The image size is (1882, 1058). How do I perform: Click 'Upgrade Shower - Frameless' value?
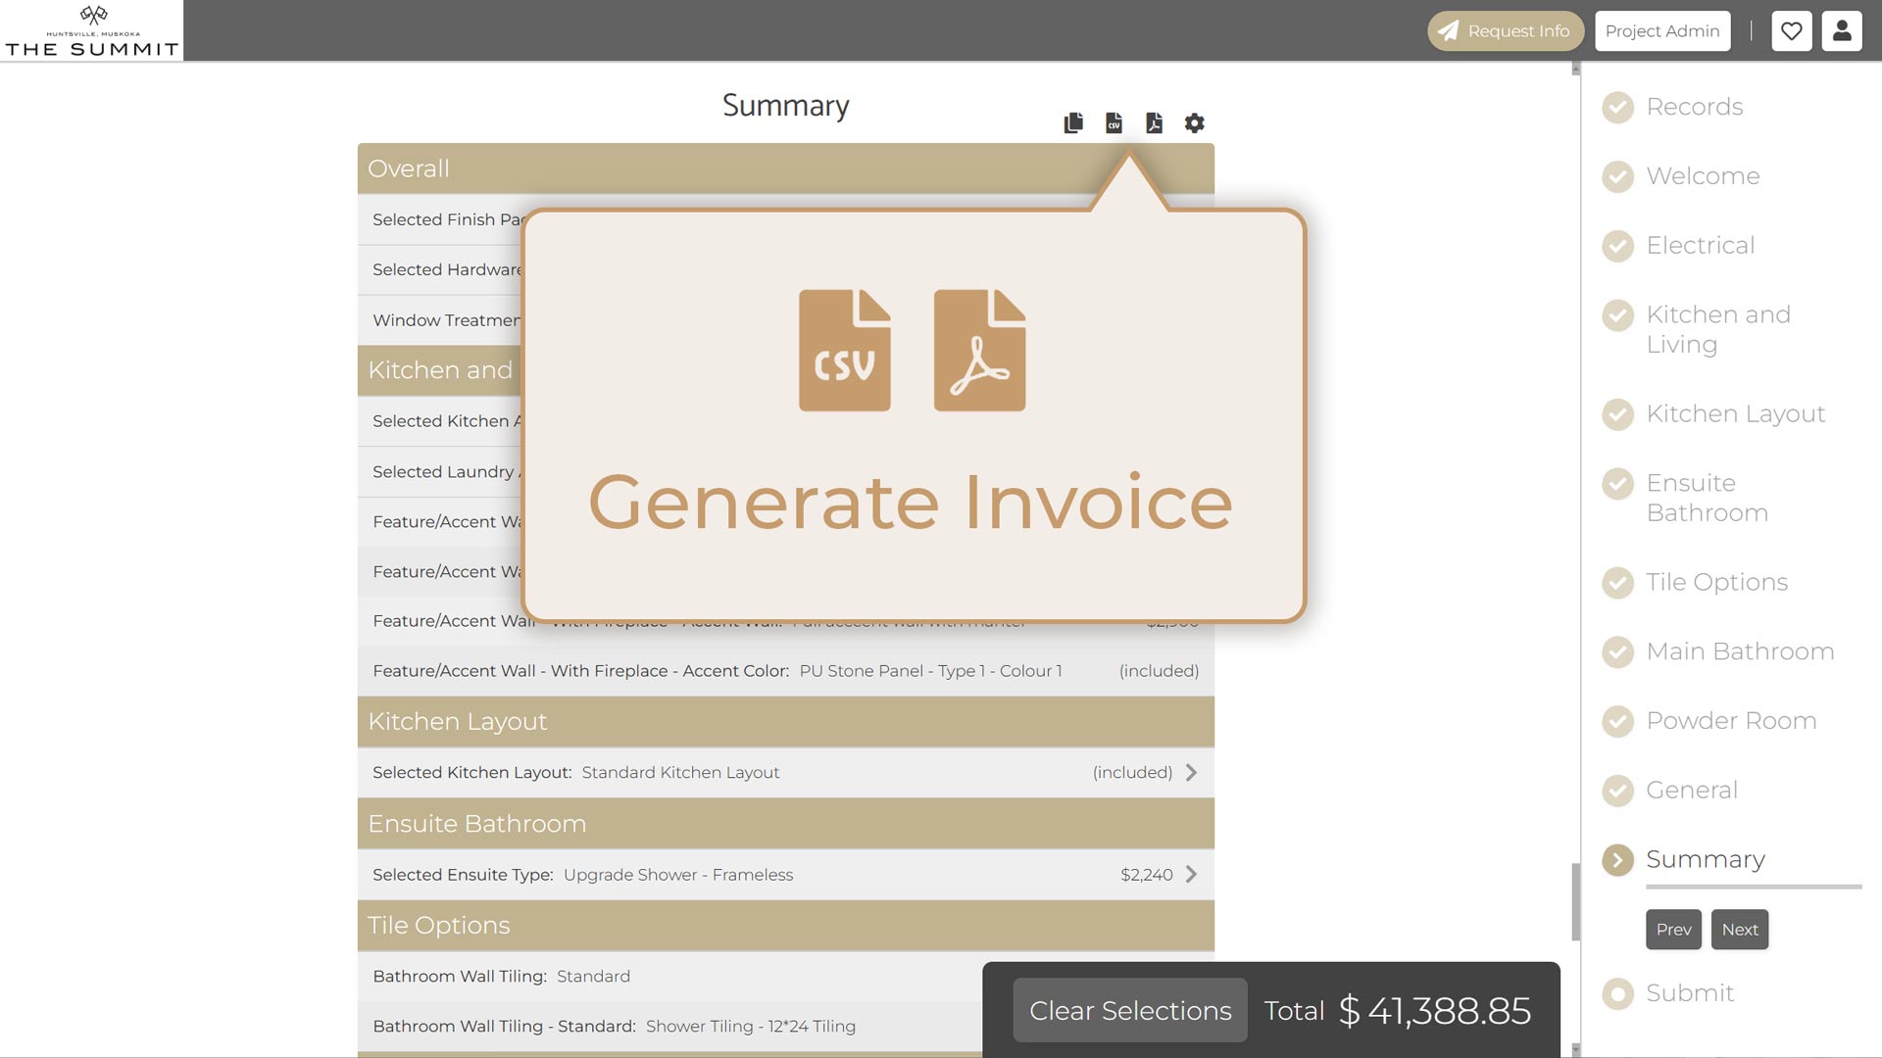[678, 875]
